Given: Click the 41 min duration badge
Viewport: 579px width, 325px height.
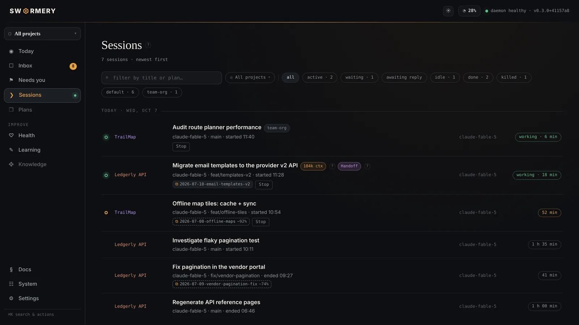Looking at the screenshot, I should pos(549,275).
